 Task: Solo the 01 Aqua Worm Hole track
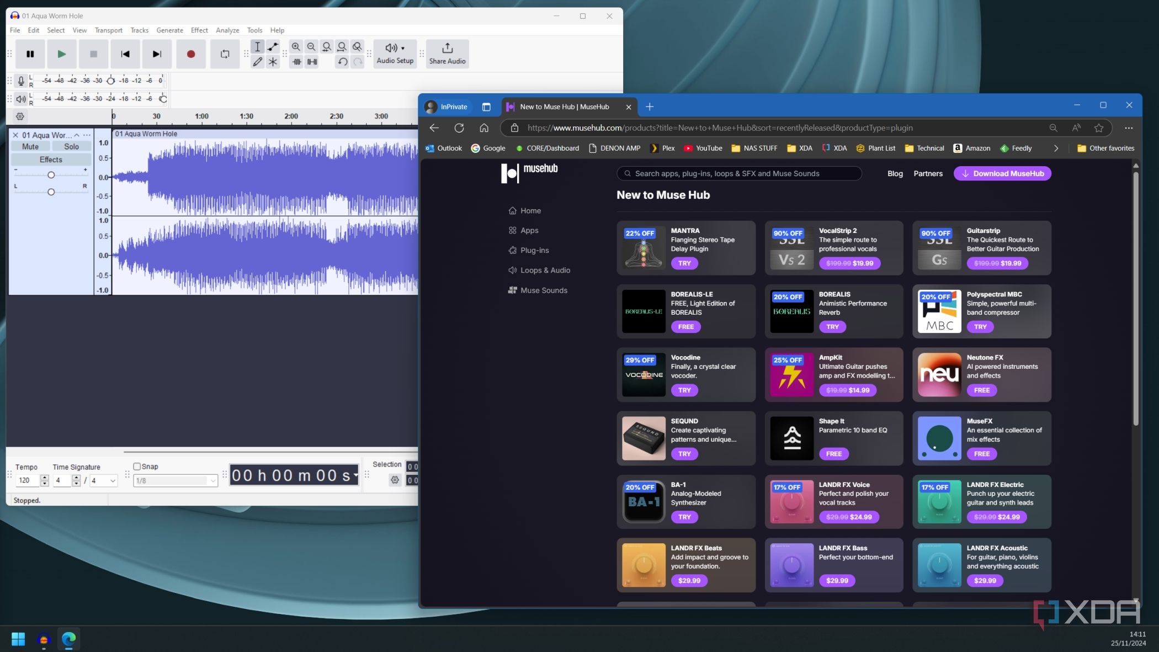click(x=71, y=146)
